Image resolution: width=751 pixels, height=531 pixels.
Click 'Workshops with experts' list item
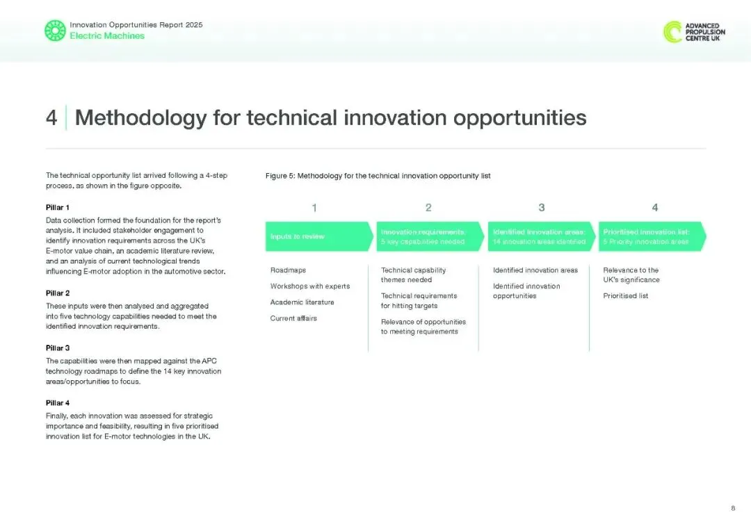coord(310,286)
